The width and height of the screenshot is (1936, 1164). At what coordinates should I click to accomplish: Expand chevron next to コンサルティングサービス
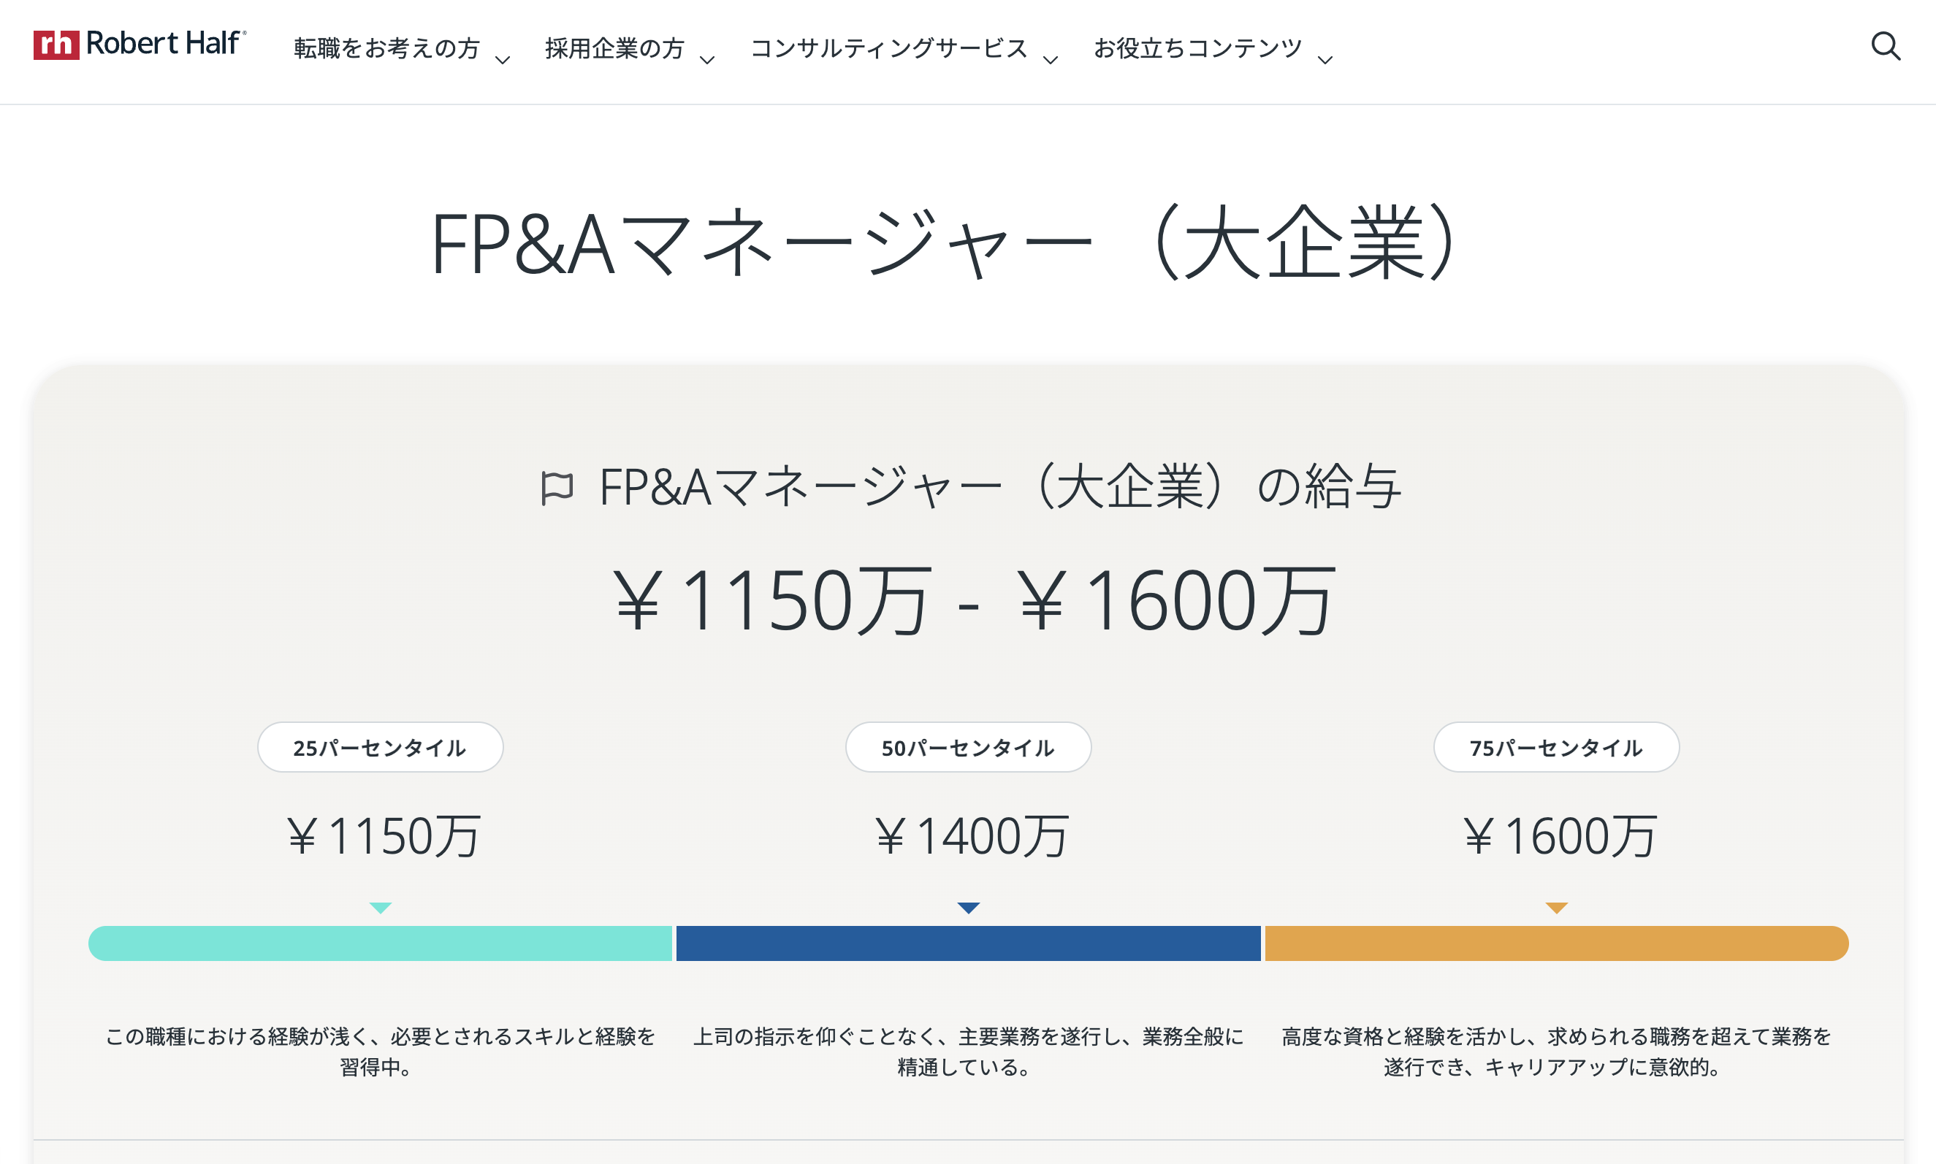click(1051, 60)
